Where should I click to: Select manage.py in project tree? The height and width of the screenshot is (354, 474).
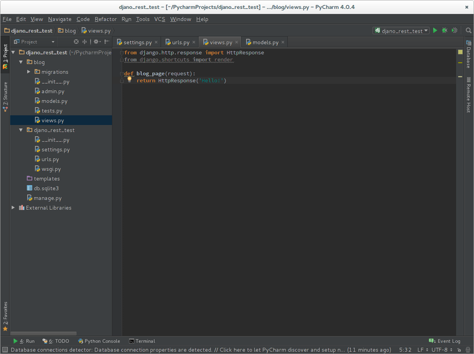pos(44,198)
